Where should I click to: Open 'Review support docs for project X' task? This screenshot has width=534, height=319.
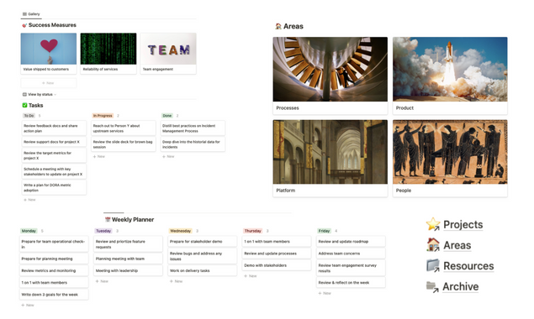(54, 142)
